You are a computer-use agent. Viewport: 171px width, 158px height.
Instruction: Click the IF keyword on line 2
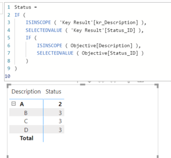17,15
